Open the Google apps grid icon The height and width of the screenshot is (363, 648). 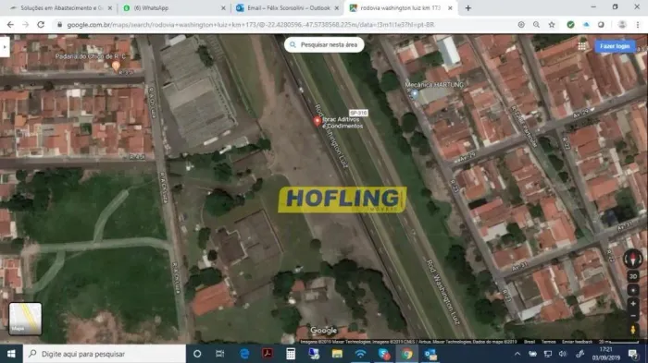coord(582,46)
